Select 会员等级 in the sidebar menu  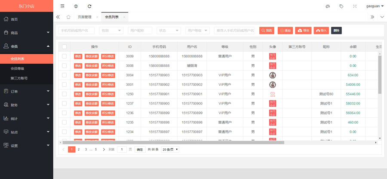[20, 68]
